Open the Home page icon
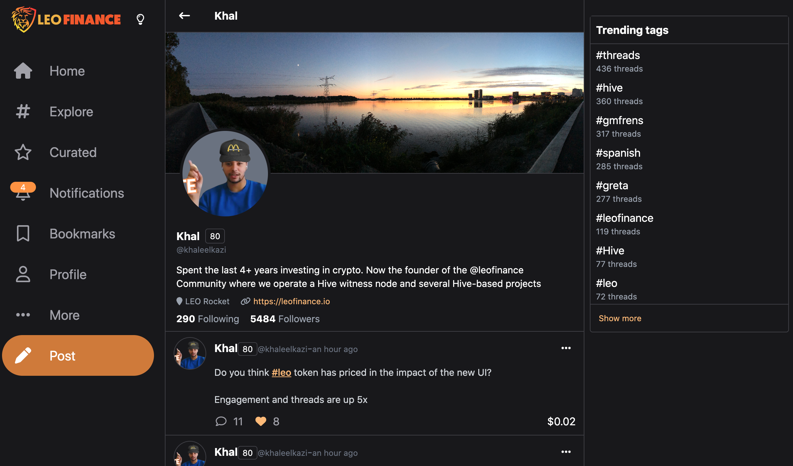 click(23, 71)
